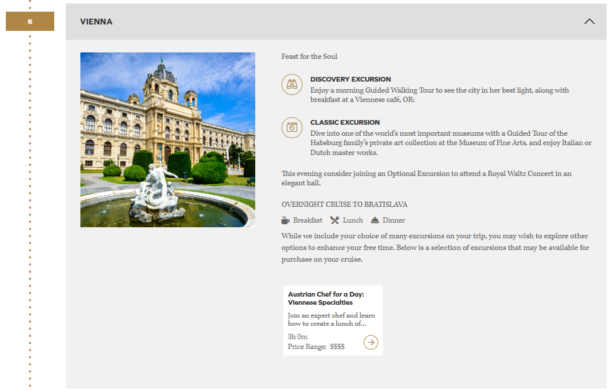
Task: Collapse the Vienna day section chevron
Action: tap(589, 22)
